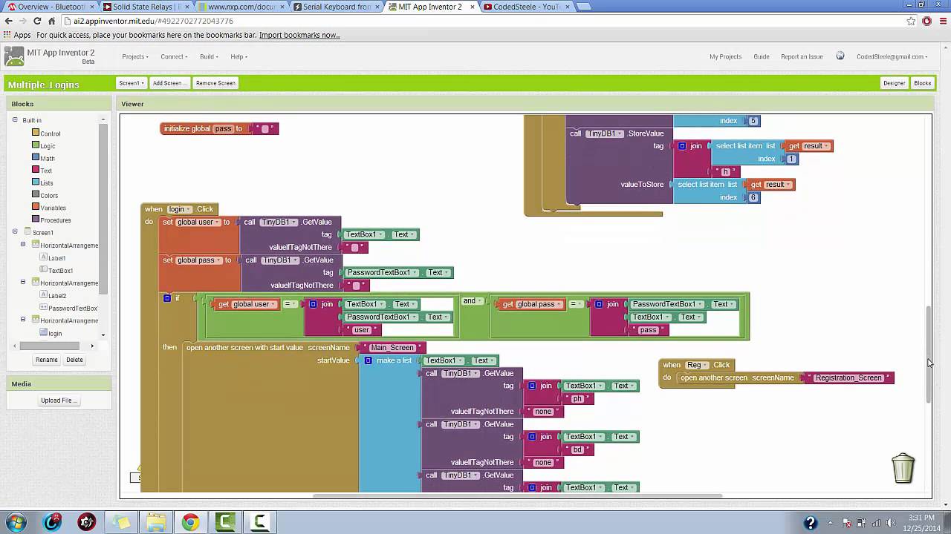This screenshot has width=951, height=534.
Task: Click the Main_Screen text block
Action: point(392,348)
